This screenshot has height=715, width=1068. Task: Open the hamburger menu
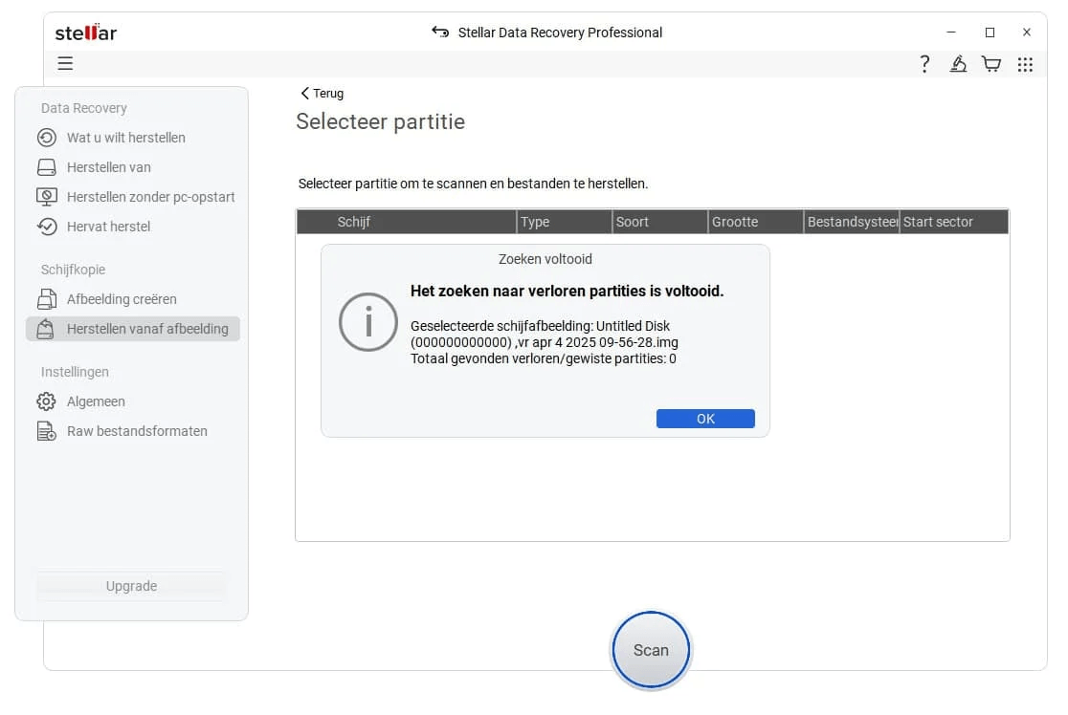click(x=65, y=64)
